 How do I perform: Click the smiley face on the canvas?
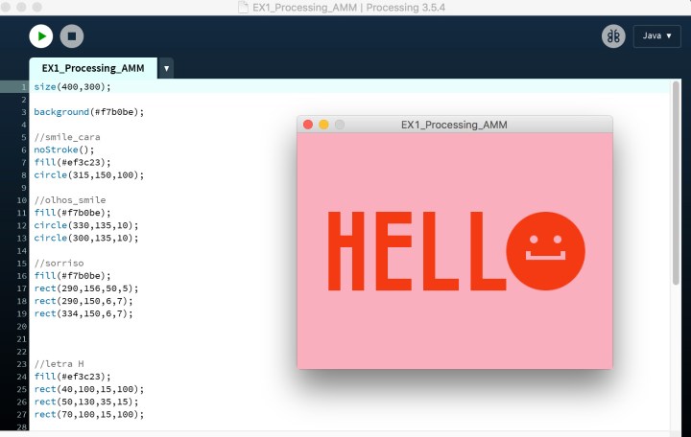(545, 251)
